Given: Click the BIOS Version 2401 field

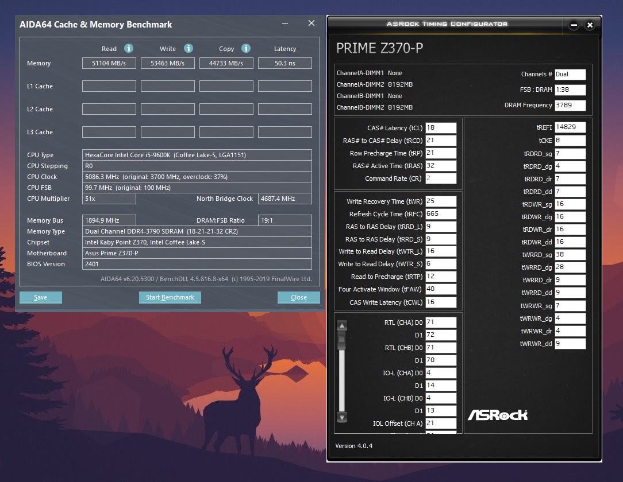Looking at the screenshot, I should 197,264.
